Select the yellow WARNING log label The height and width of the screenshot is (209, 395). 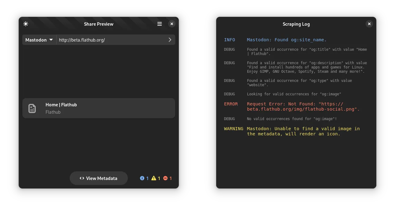[x=234, y=129]
